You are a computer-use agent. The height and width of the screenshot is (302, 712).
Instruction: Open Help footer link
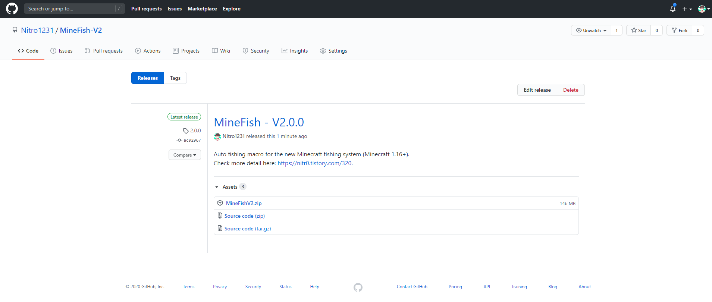(x=314, y=287)
